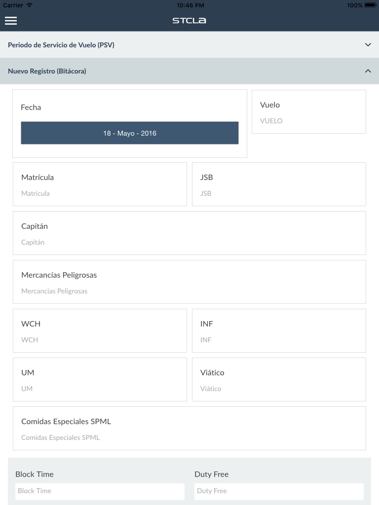Expand Periodo de Servicio de Vuelo section

pos(189,45)
